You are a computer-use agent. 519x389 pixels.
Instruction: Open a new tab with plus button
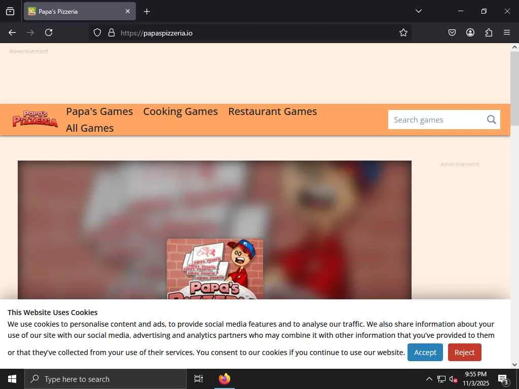coord(146,12)
